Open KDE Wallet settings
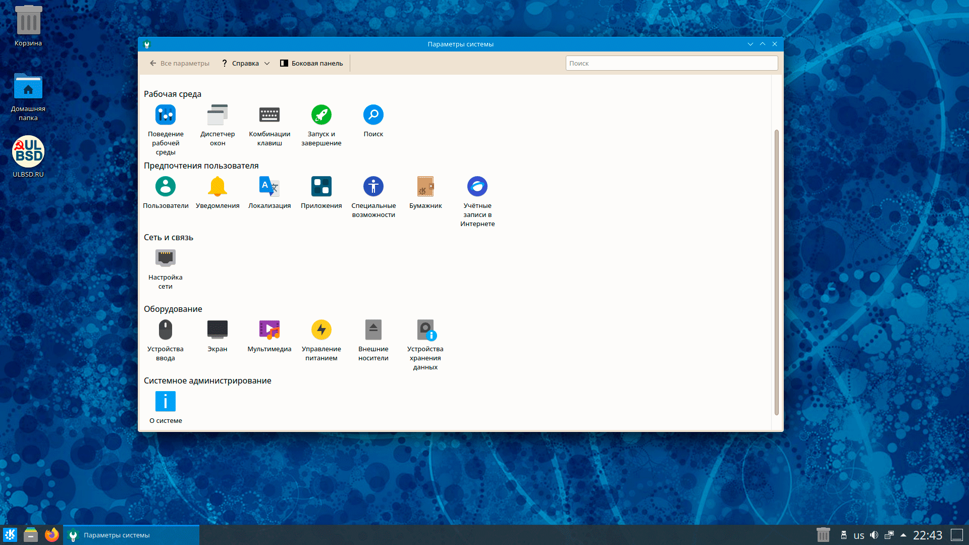This screenshot has height=545, width=969. (425, 187)
